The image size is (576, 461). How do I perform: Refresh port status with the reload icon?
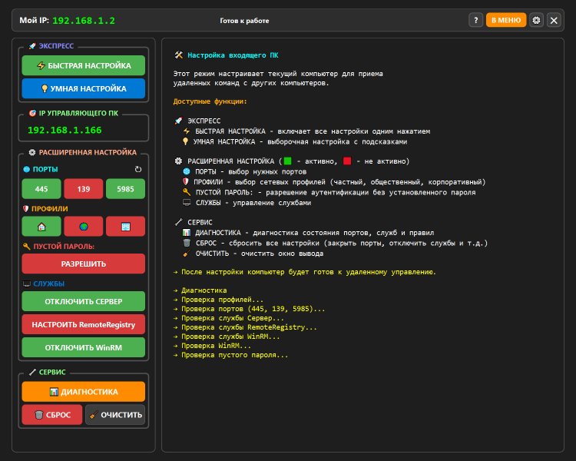(x=138, y=169)
